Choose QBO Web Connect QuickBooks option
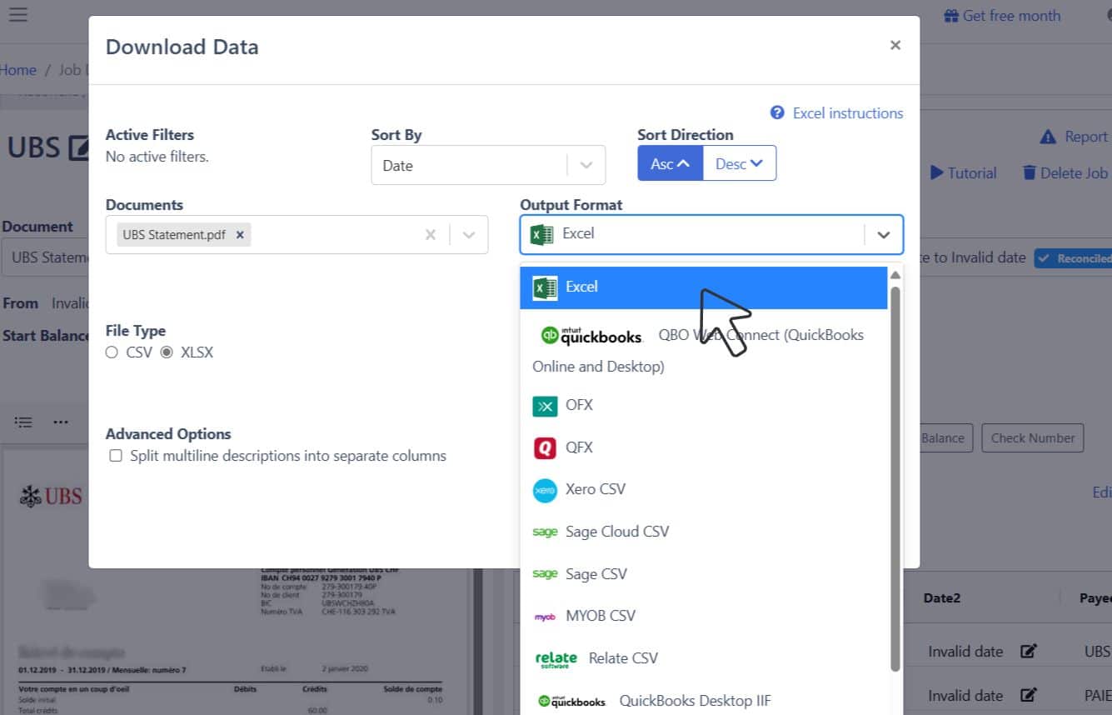The width and height of the screenshot is (1112, 715). point(704,350)
